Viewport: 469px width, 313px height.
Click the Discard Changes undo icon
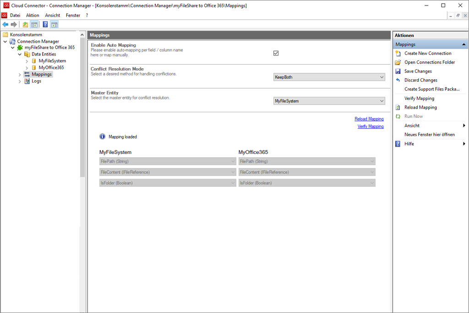pos(398,80)
